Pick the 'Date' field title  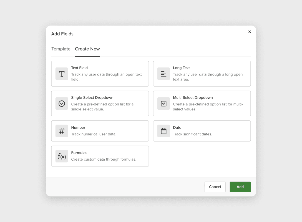click(x=177, y=128)
